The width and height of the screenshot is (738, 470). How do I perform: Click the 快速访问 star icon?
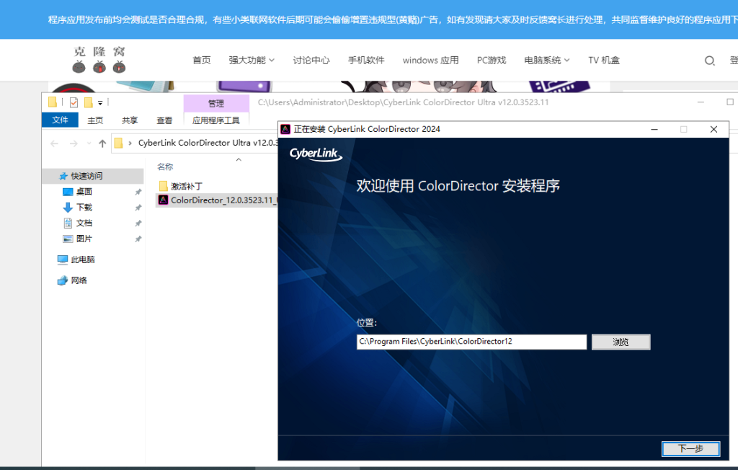click(63, 176)
